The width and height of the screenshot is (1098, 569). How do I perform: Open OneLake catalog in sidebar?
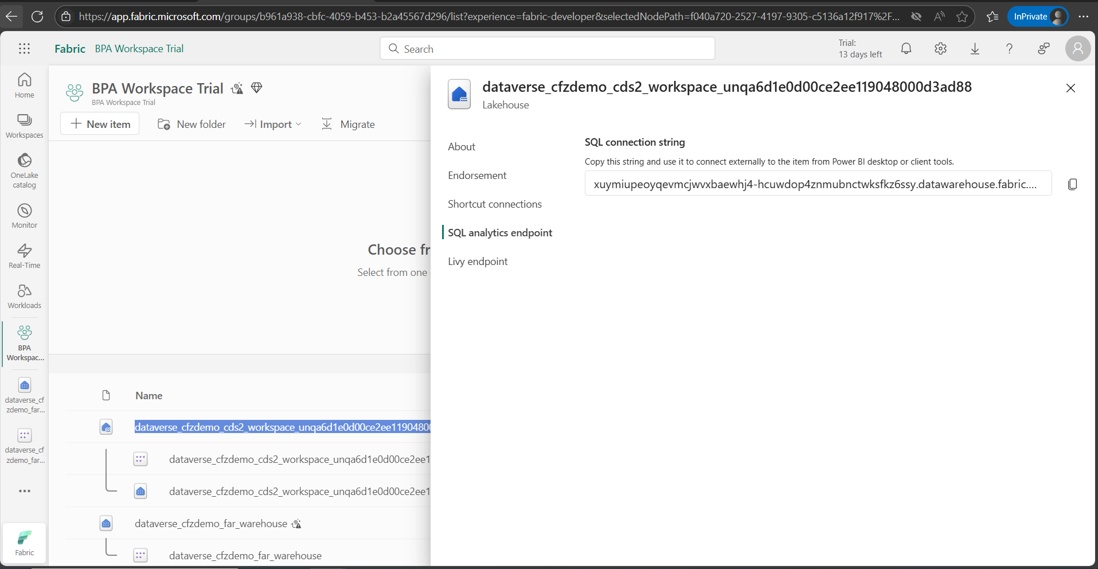coord(25,170)
